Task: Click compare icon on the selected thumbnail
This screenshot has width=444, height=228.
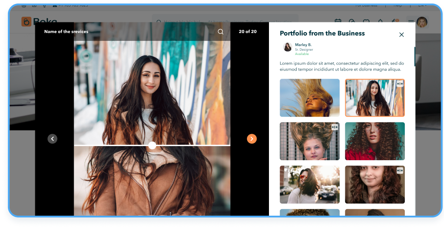Action: [x=400, y=84]
